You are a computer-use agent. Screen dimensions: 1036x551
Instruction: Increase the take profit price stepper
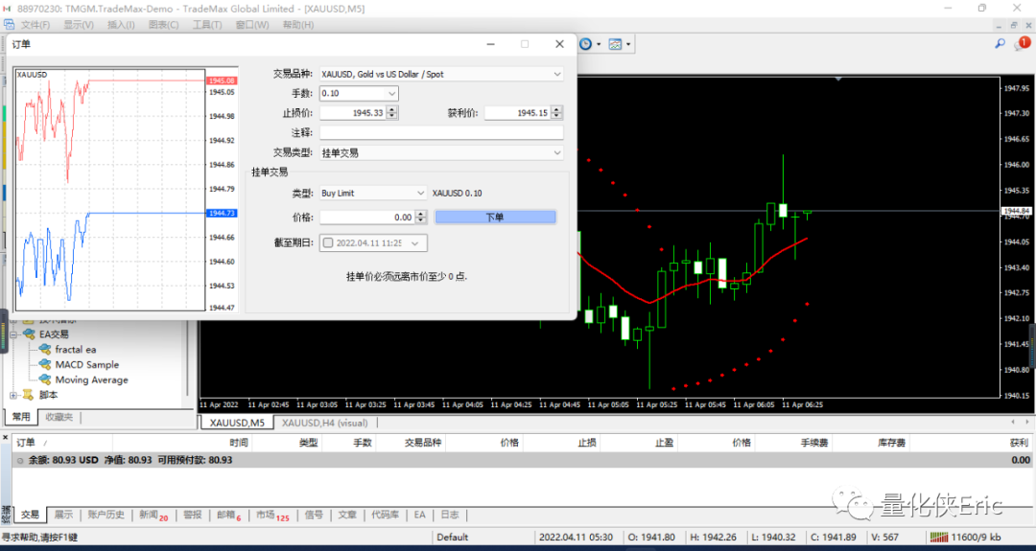click(x=557, y=109)
